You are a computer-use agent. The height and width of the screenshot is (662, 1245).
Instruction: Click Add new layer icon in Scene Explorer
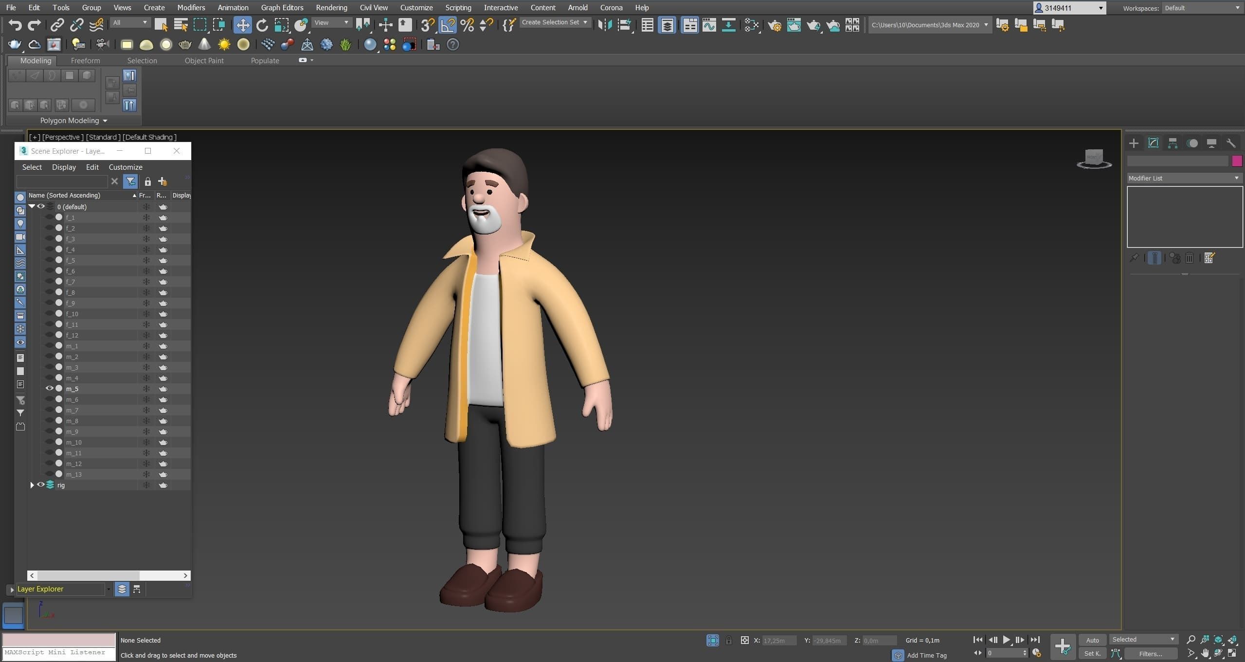(x=162, y=181)
